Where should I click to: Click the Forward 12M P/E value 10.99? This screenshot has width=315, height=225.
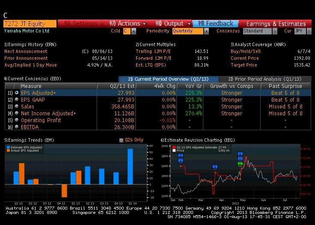point(203,58)
